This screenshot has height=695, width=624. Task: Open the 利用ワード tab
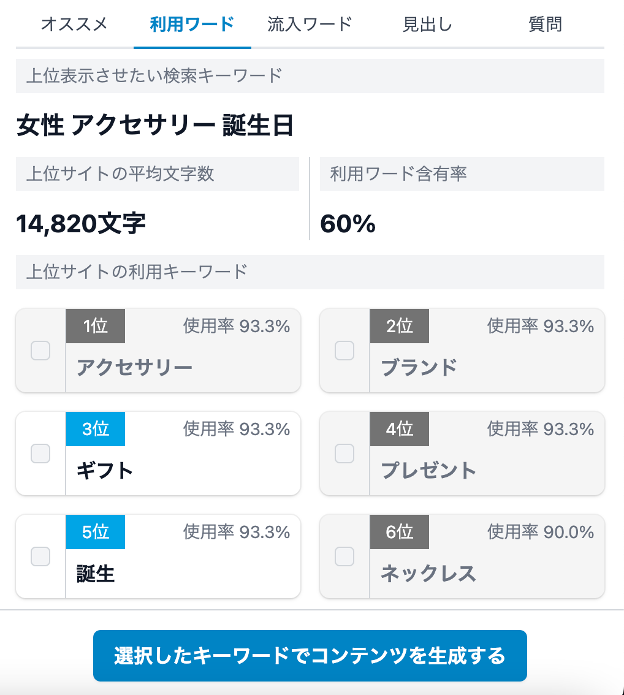[192, 25]
